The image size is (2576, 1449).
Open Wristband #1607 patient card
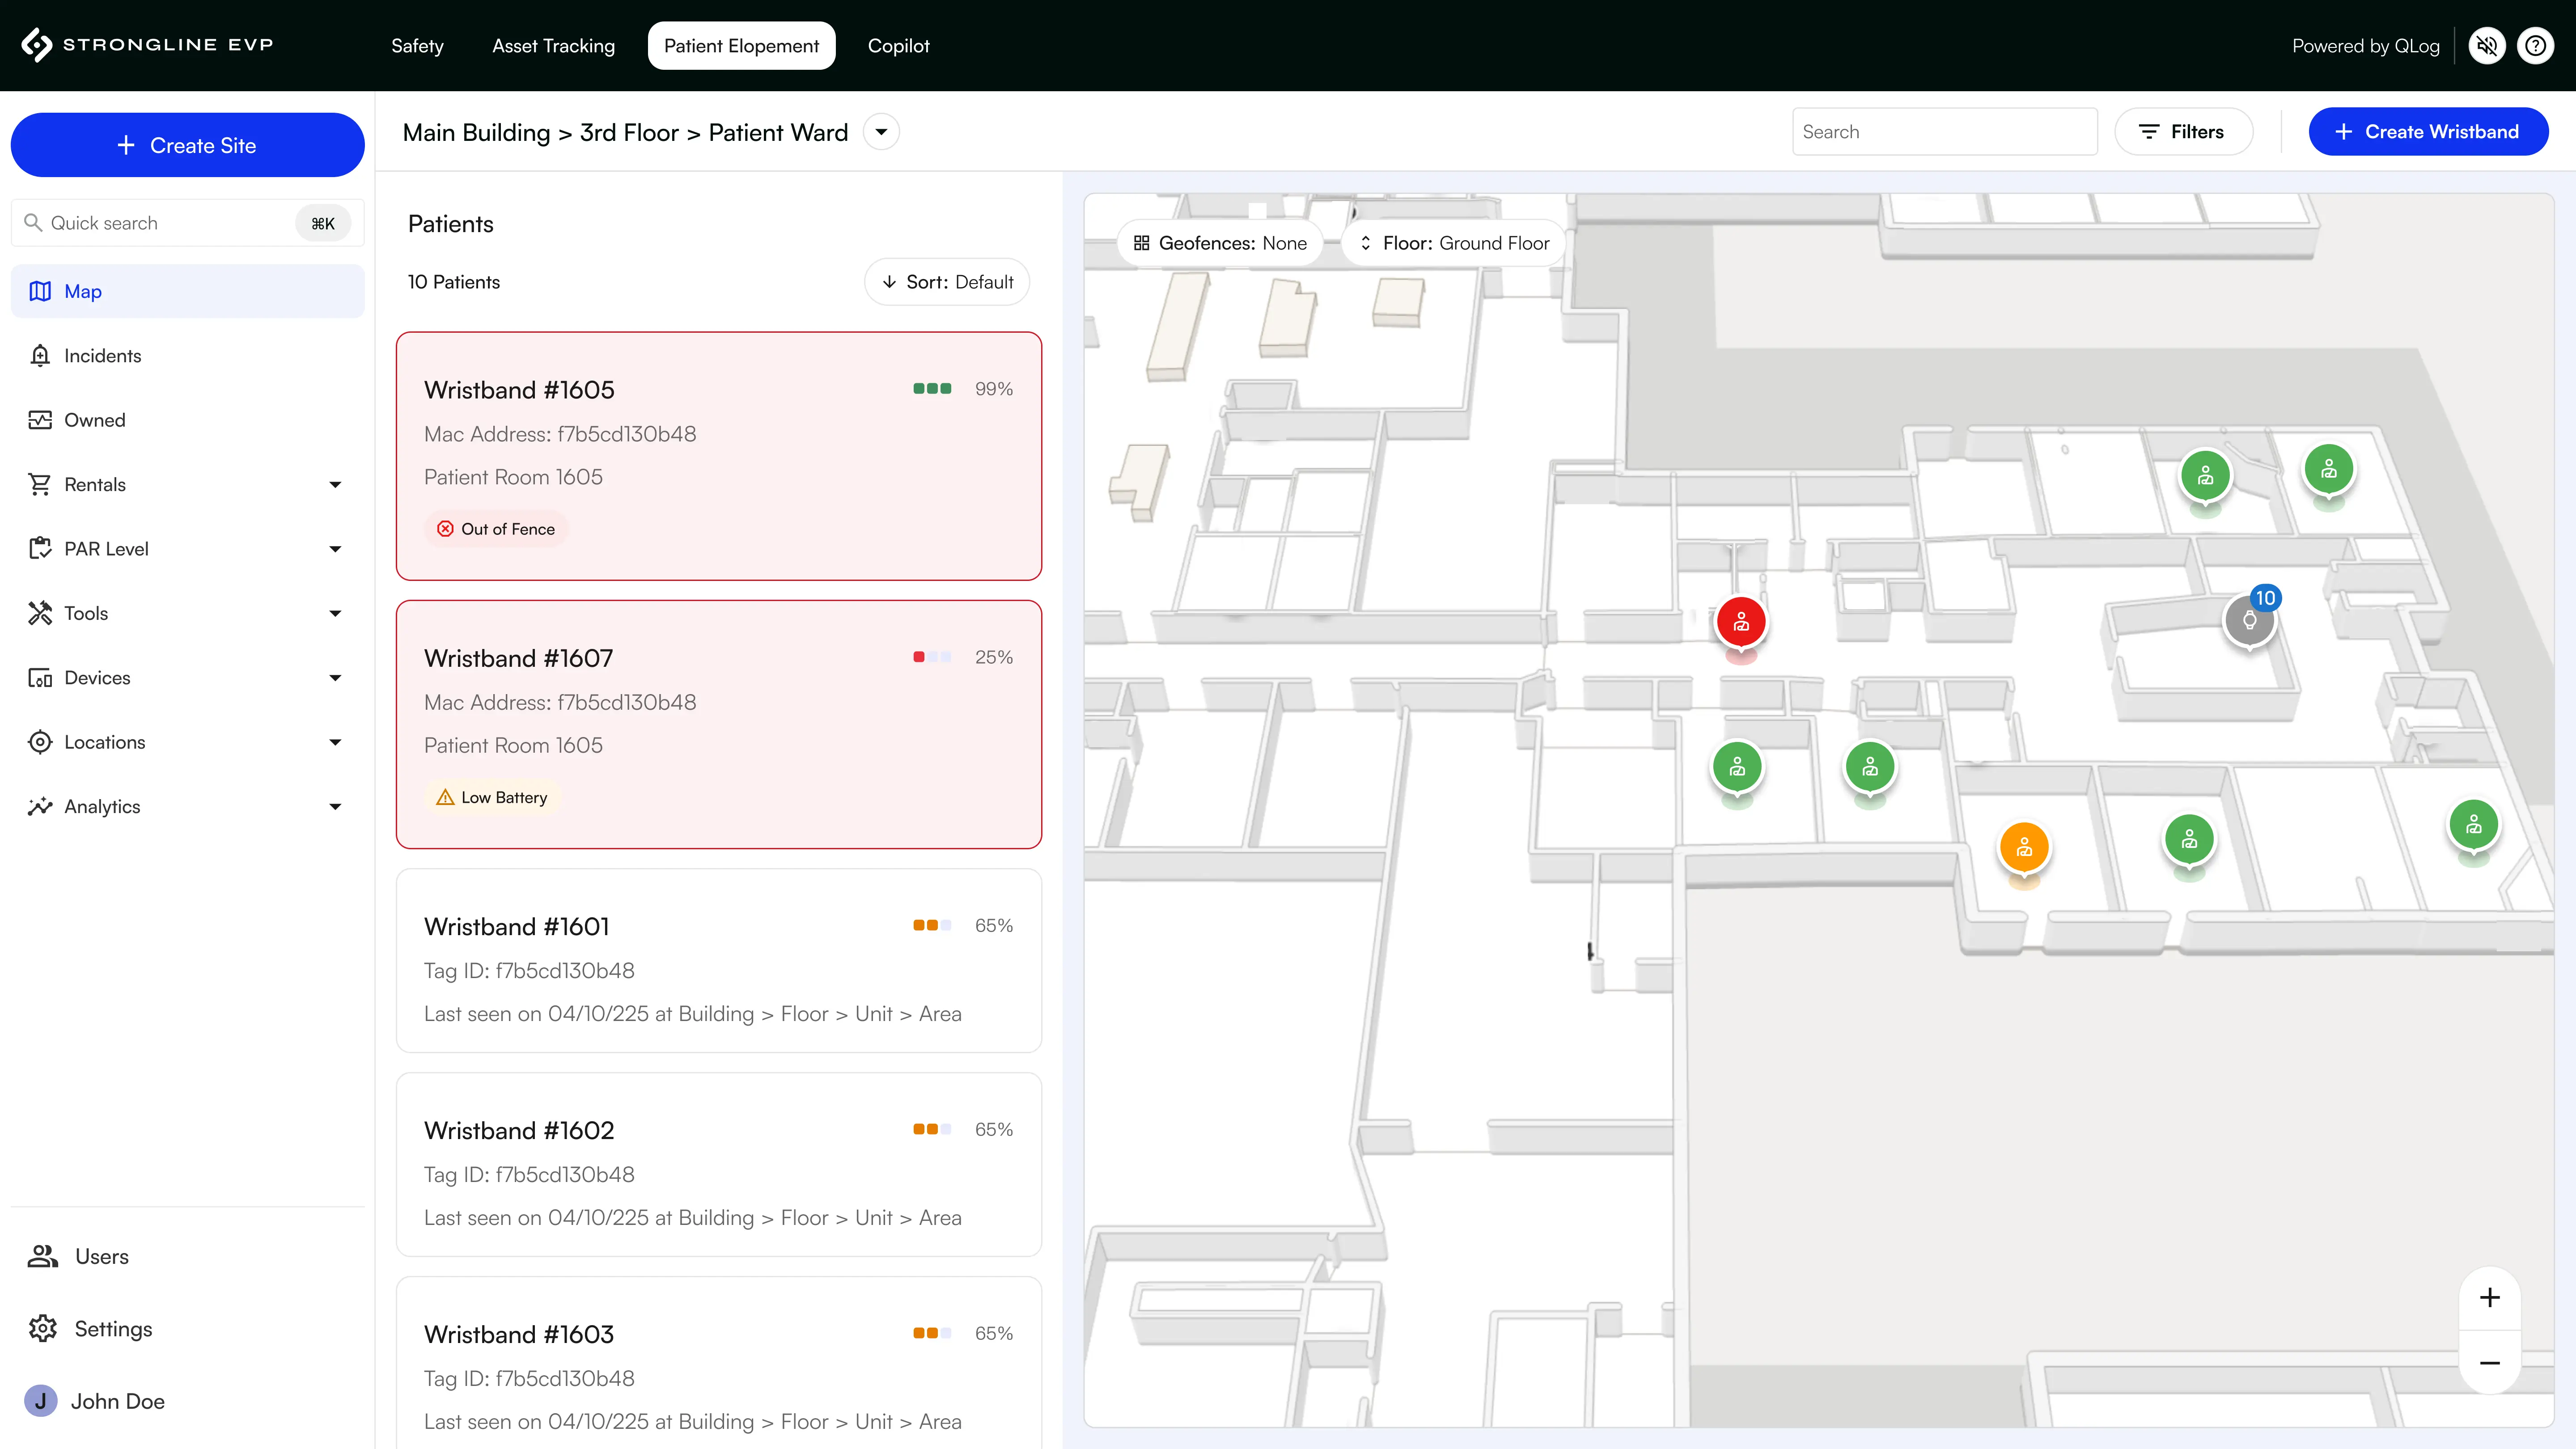point(719,725)
